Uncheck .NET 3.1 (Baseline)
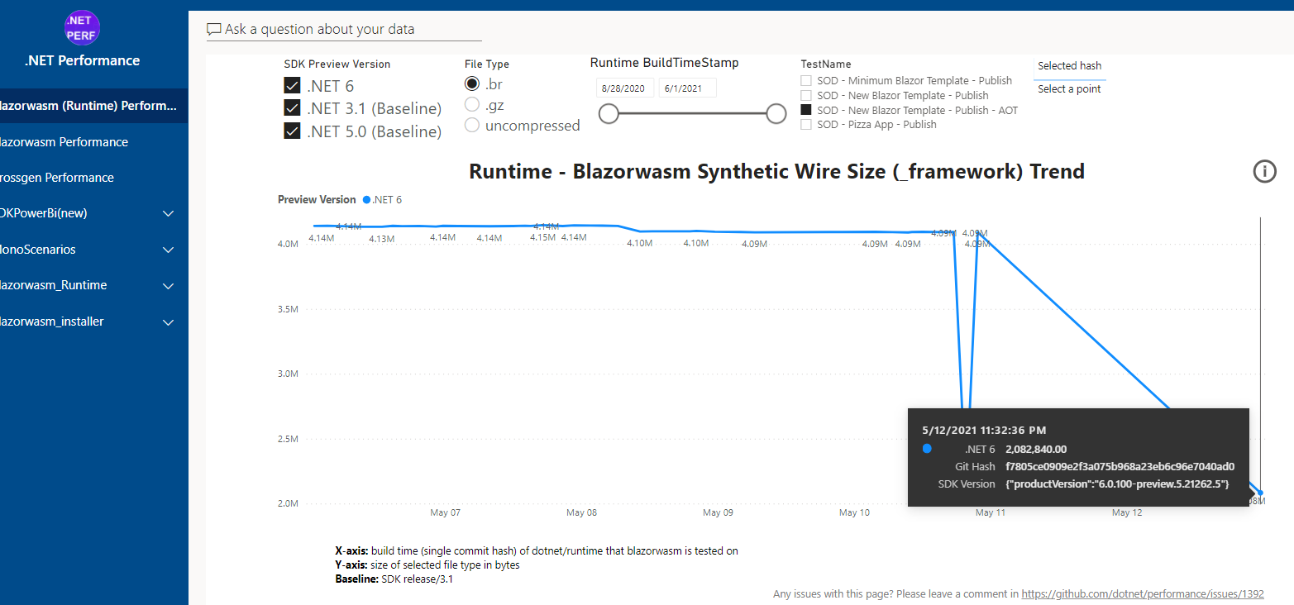 [x=292, y=107]
